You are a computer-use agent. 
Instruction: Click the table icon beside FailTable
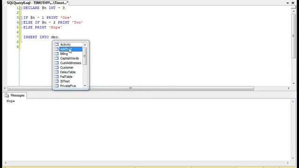[57, 77]
